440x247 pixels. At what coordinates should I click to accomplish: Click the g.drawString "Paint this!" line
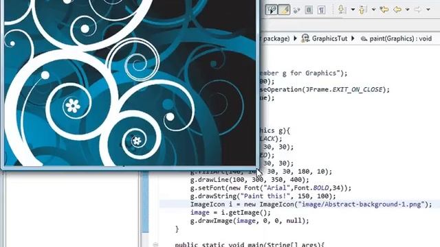pyautogui.click(x=263, y=196)
